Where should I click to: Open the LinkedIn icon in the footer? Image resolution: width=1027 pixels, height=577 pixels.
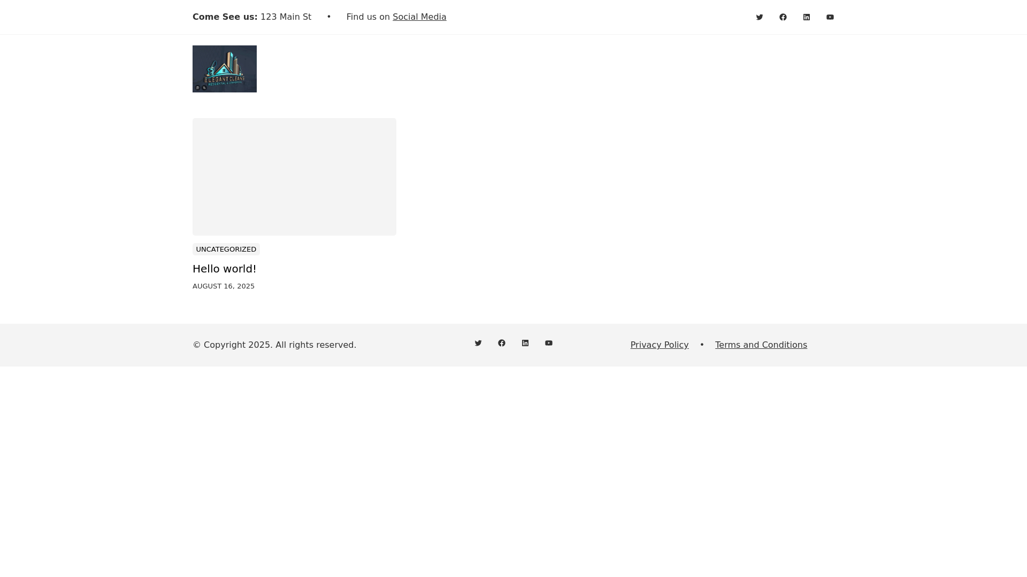pos(525,343)
